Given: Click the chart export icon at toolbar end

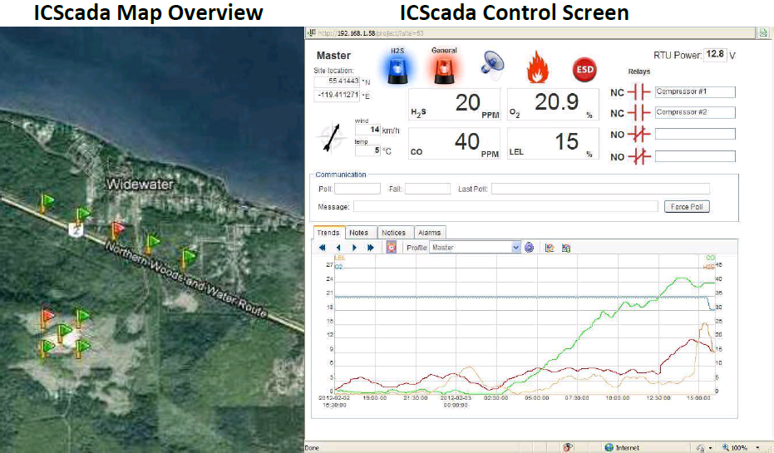Looking at the screenshot, I should pos(566,248).
